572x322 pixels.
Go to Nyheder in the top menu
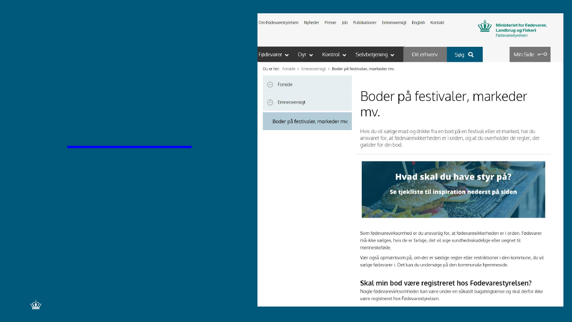(x=312, y=23)
